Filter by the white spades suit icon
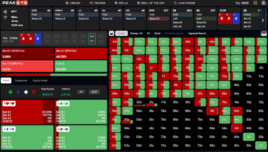The image size is (268, 152). (x=26, y=92)
